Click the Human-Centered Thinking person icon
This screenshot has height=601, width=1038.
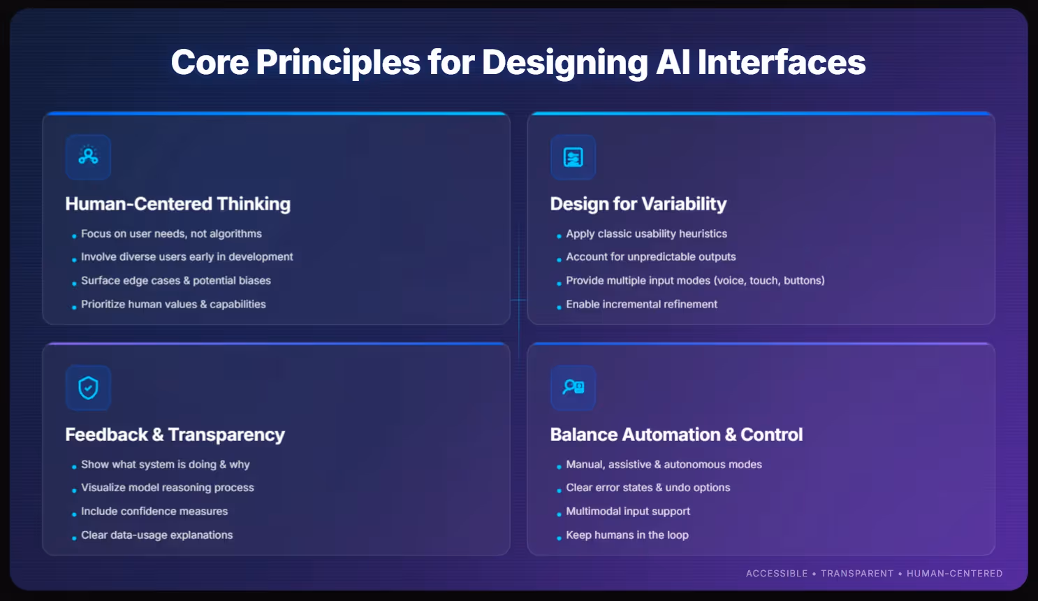pos(88,157)
